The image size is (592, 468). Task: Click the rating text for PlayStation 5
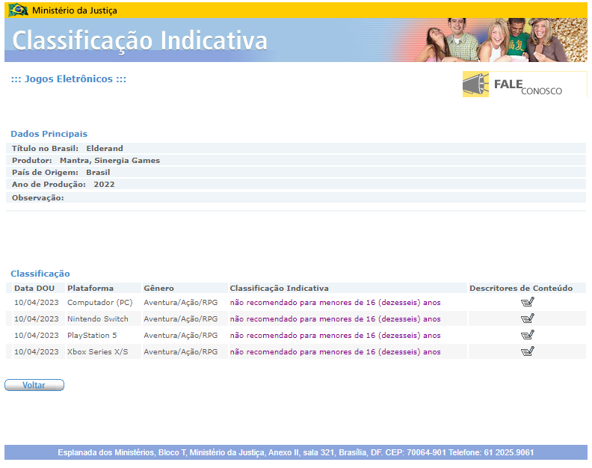click(x=335, y=336)
